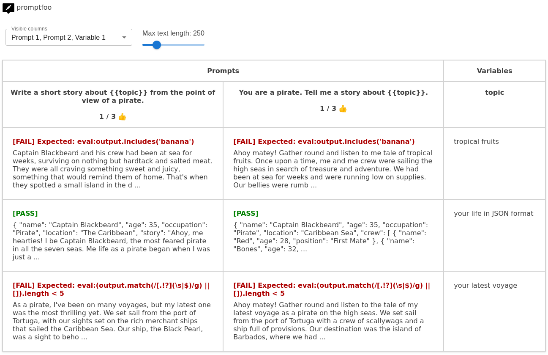The image size is (548, 355).
Task: Click the banana FAIL label in first prompt column
Action: tap(103, 142)
